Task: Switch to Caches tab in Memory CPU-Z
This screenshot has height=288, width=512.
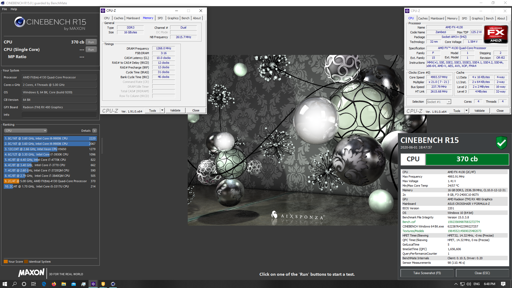Action: tap(119, 18)
